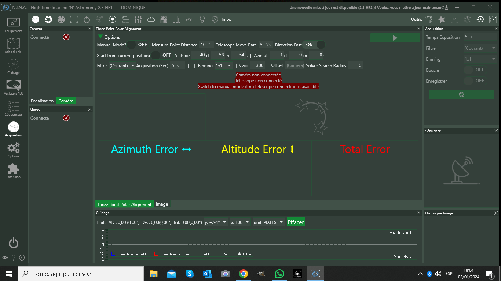Open the image history clock icon

point(480,19)
